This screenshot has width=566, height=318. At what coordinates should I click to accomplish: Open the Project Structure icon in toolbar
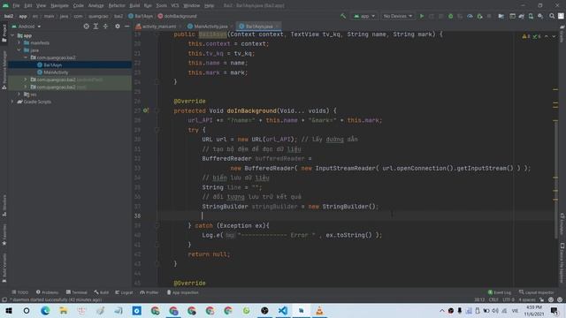point(501,16)
